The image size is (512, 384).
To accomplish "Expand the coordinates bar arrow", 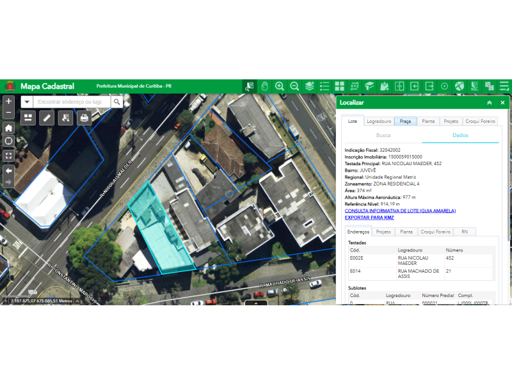I will tap(77, 301).
